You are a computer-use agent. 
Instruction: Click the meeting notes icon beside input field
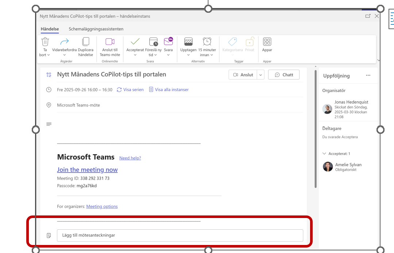click(x=49, y=236)
